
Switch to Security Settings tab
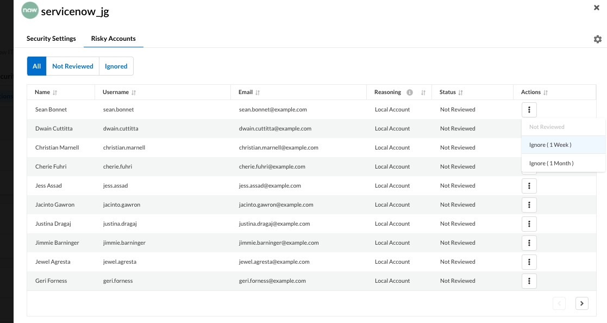(x=51, y=39)
